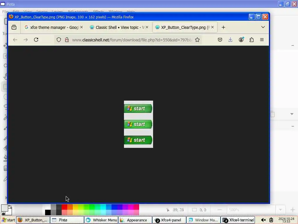
Task: Open the Firefox downloads panel
Action: pos(230,40)
